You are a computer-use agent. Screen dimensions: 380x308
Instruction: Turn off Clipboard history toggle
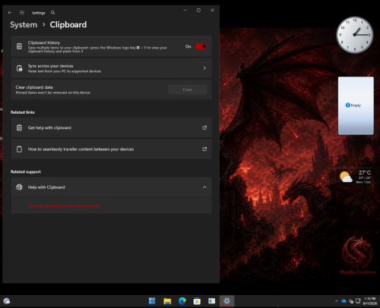click(x=201, y=46)
